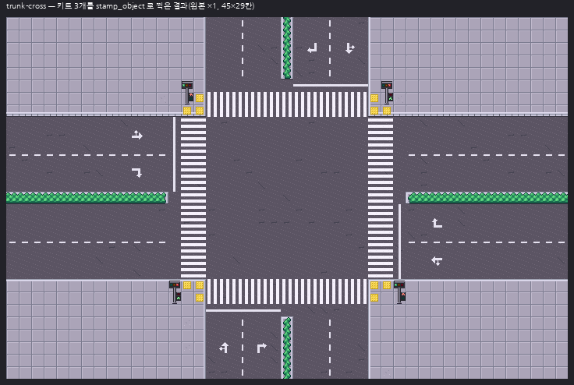This screenshot has width=574, height=385.
Task: Select the hedge median on west road
Action: [87, 198]
